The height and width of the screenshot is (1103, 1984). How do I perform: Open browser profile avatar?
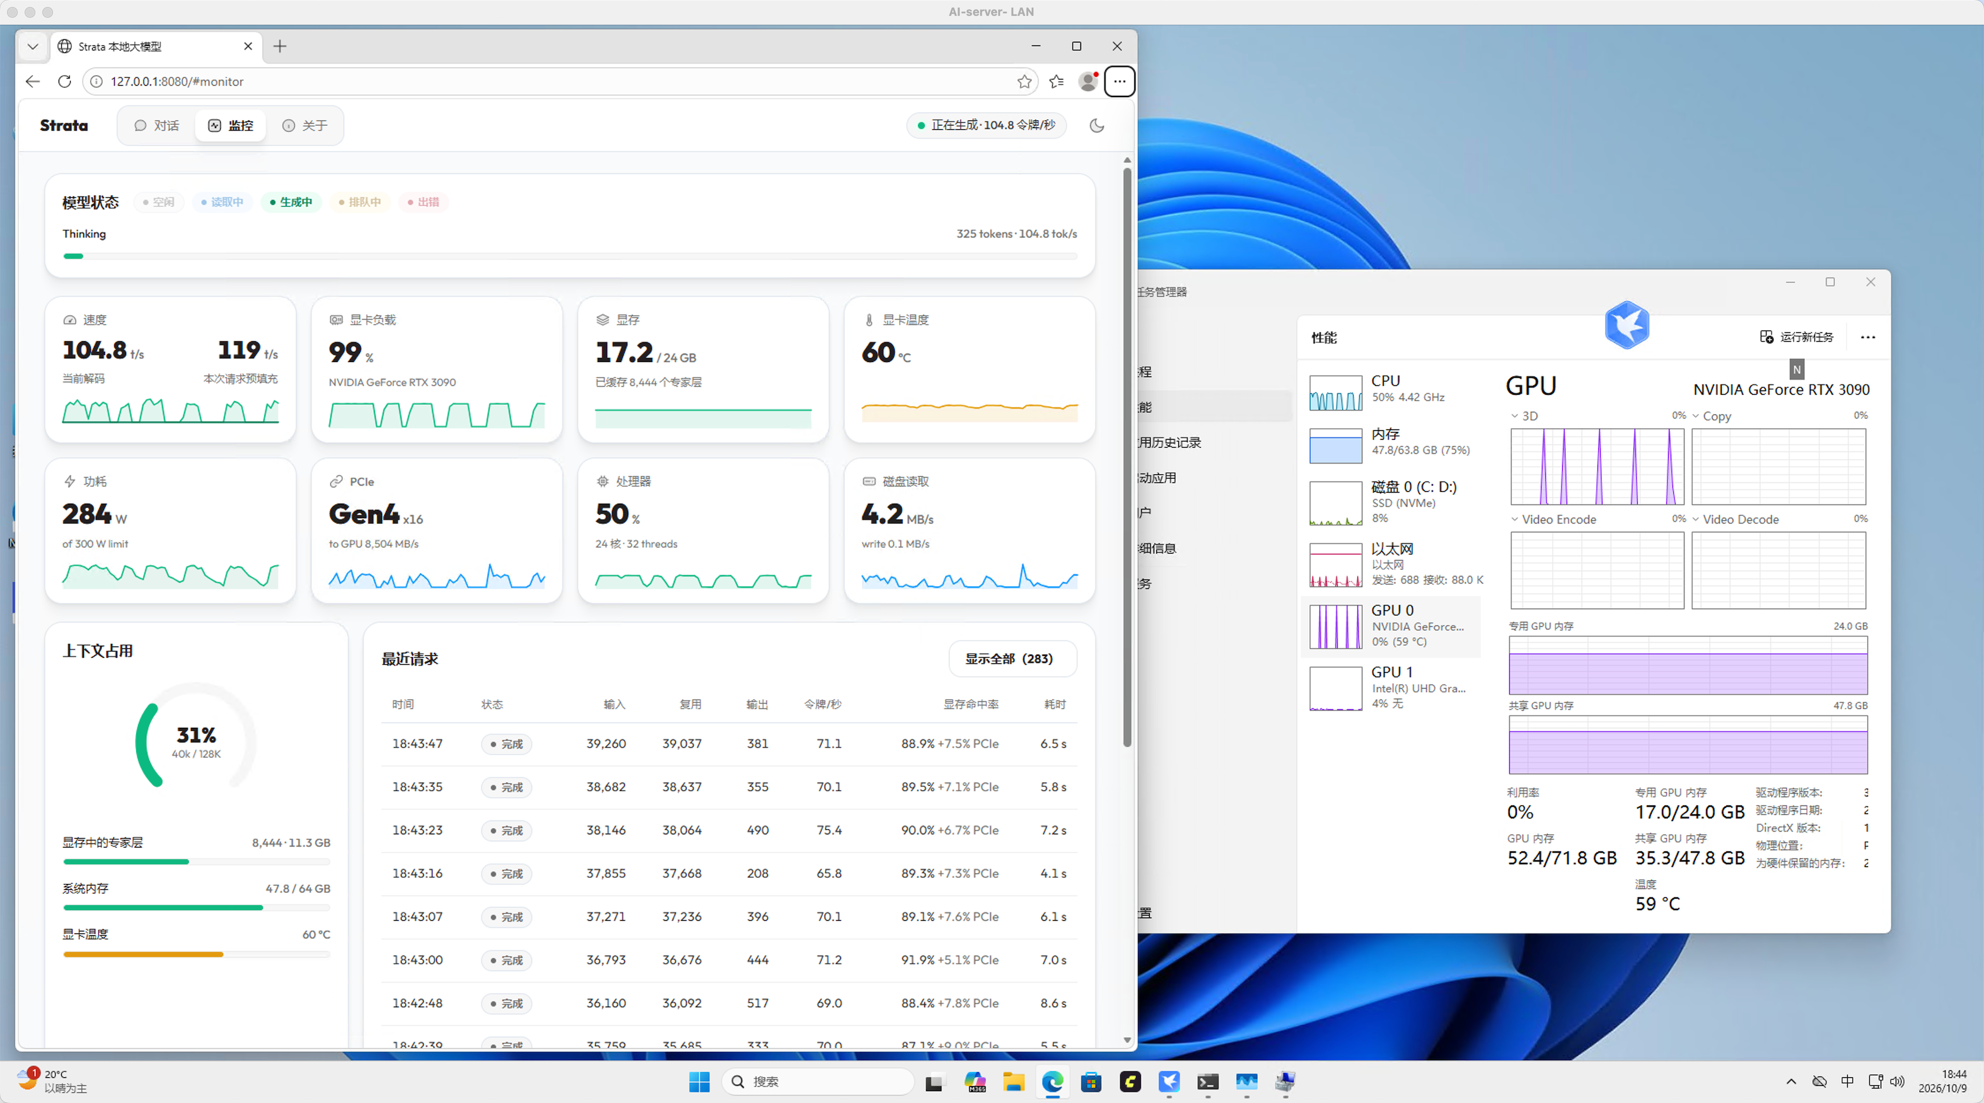pyautogui.click(x=1088, y=81)
